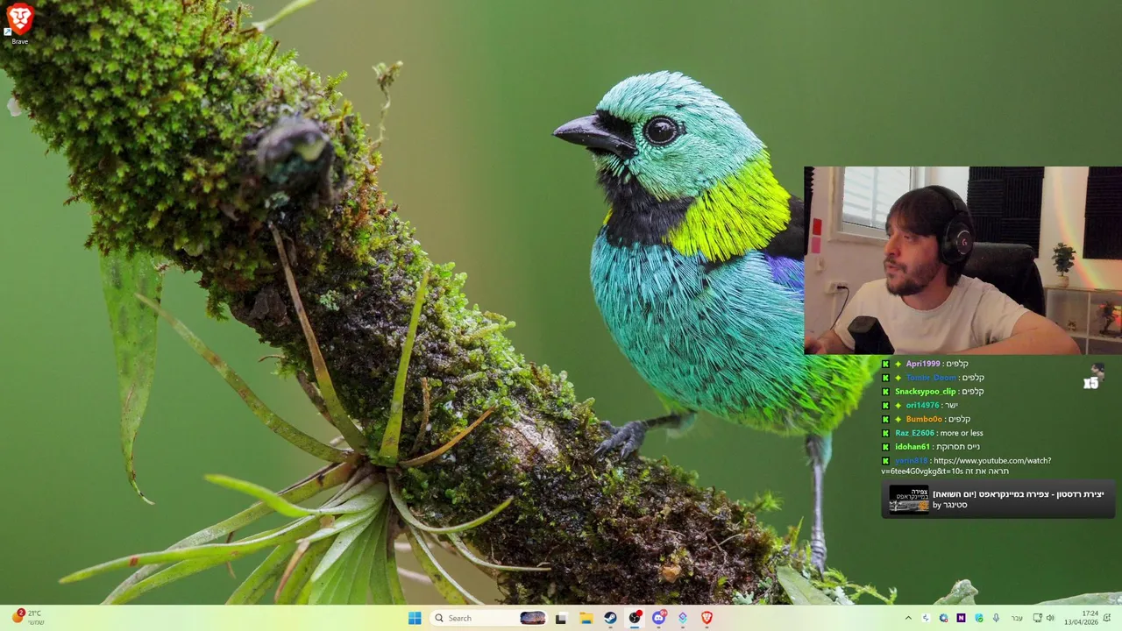The image size is (1122, 631).
Task: Open the Brave desktop shortcut
Action: pyautogui.click(x=19, y=24)
